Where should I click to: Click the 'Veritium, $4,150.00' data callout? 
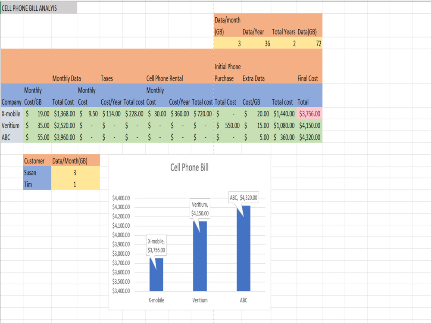pos(200,209)
